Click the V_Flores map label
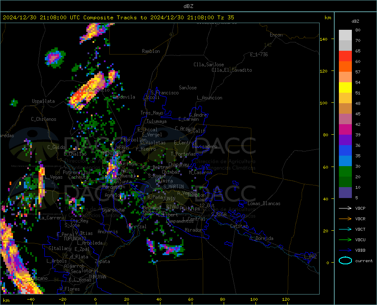This screenshot has width=377, height=305. [70, 289]
